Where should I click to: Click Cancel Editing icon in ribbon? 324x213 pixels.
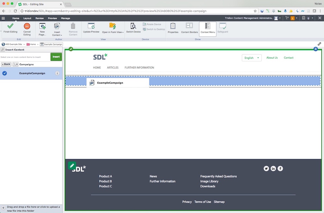[27, 26]
